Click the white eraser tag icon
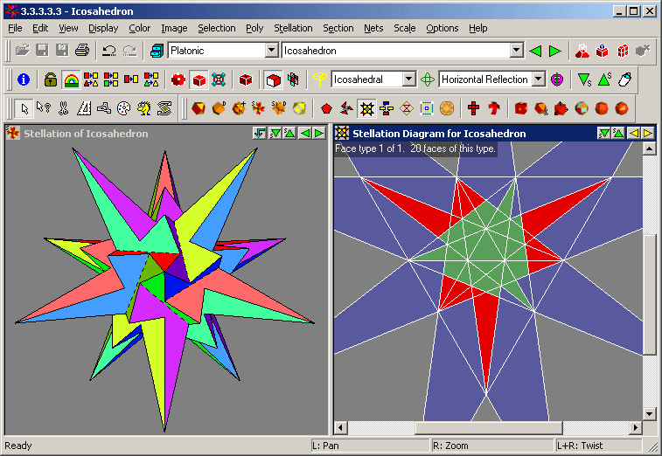Screen dimensions: 662x456 pos(625,79)
